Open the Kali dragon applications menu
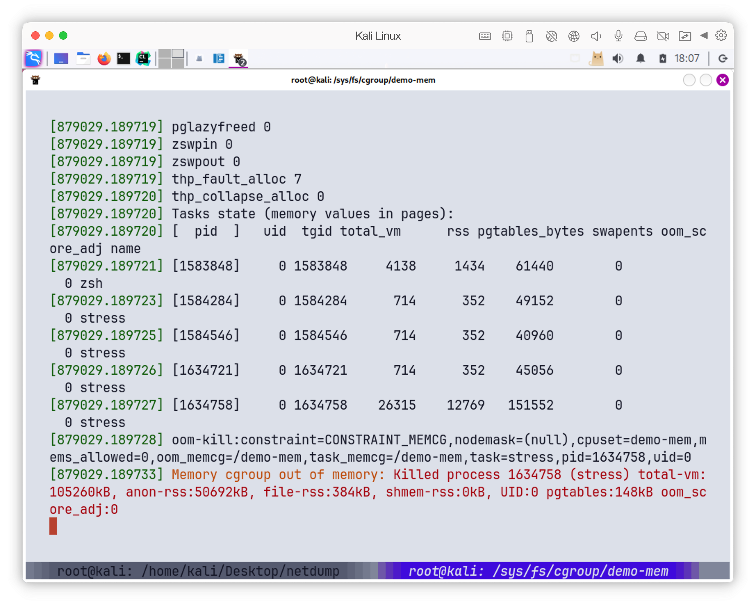 point(34,58)
